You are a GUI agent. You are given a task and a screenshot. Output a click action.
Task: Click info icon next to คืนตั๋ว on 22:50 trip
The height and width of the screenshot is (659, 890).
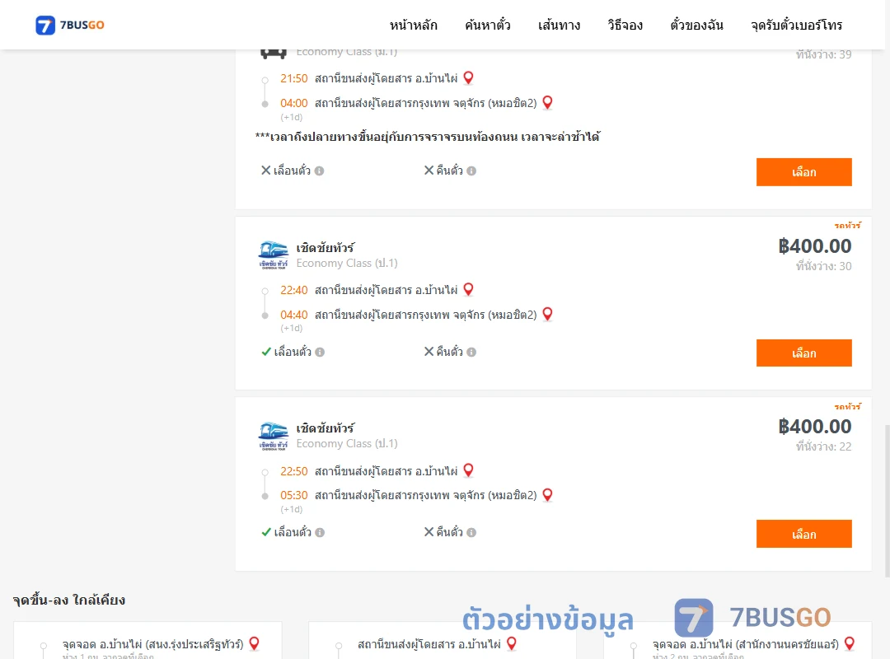coord(471,532)
